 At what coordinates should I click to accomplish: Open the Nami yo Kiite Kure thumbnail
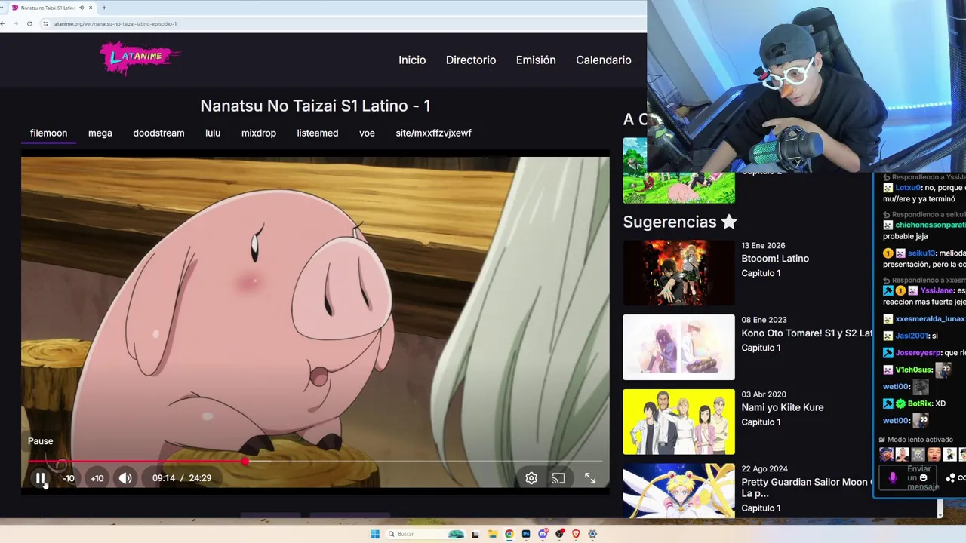click(x=678, y=422)
